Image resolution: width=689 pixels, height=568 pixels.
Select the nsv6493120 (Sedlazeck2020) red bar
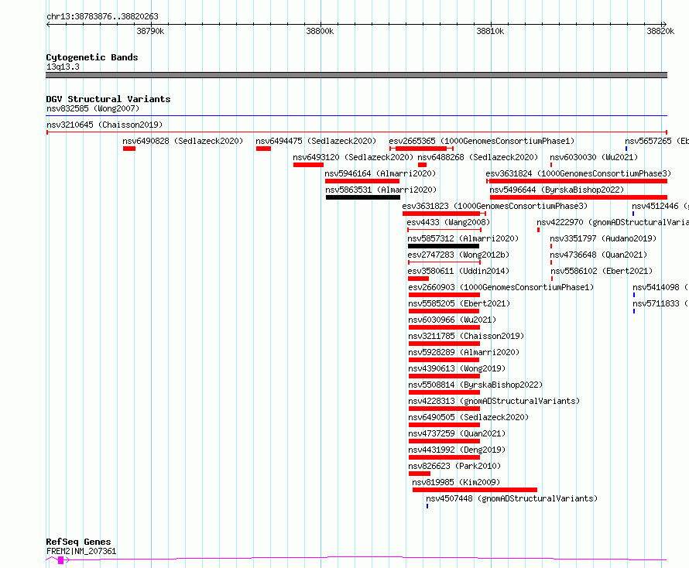[x=308, y=165]
